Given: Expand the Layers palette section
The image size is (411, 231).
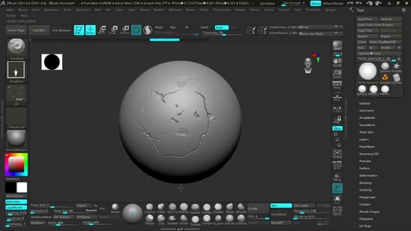Looking at the screenshot, I should click(x=364, y=139).
